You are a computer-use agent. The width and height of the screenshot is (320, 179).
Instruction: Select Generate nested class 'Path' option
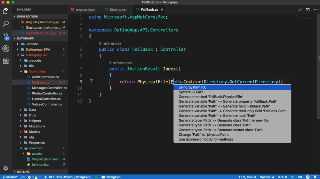tap(232, 130)
